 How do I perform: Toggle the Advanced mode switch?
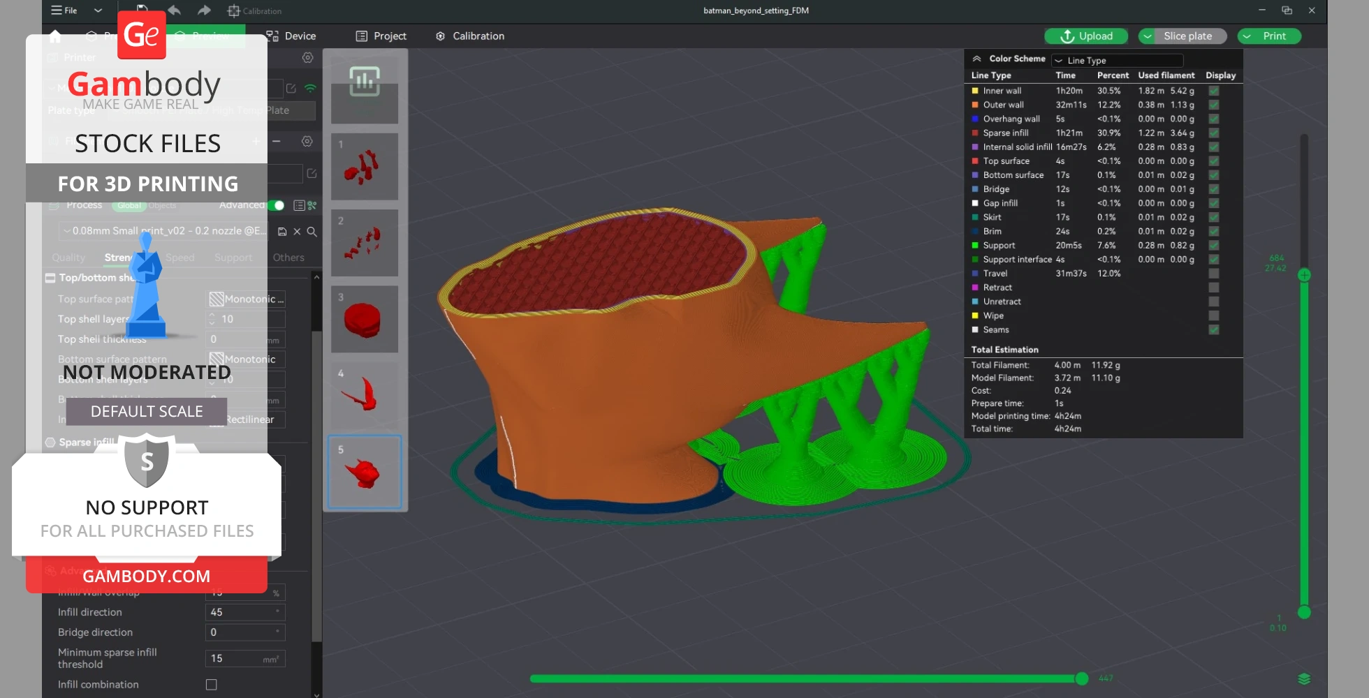click(x=277, y=205)
